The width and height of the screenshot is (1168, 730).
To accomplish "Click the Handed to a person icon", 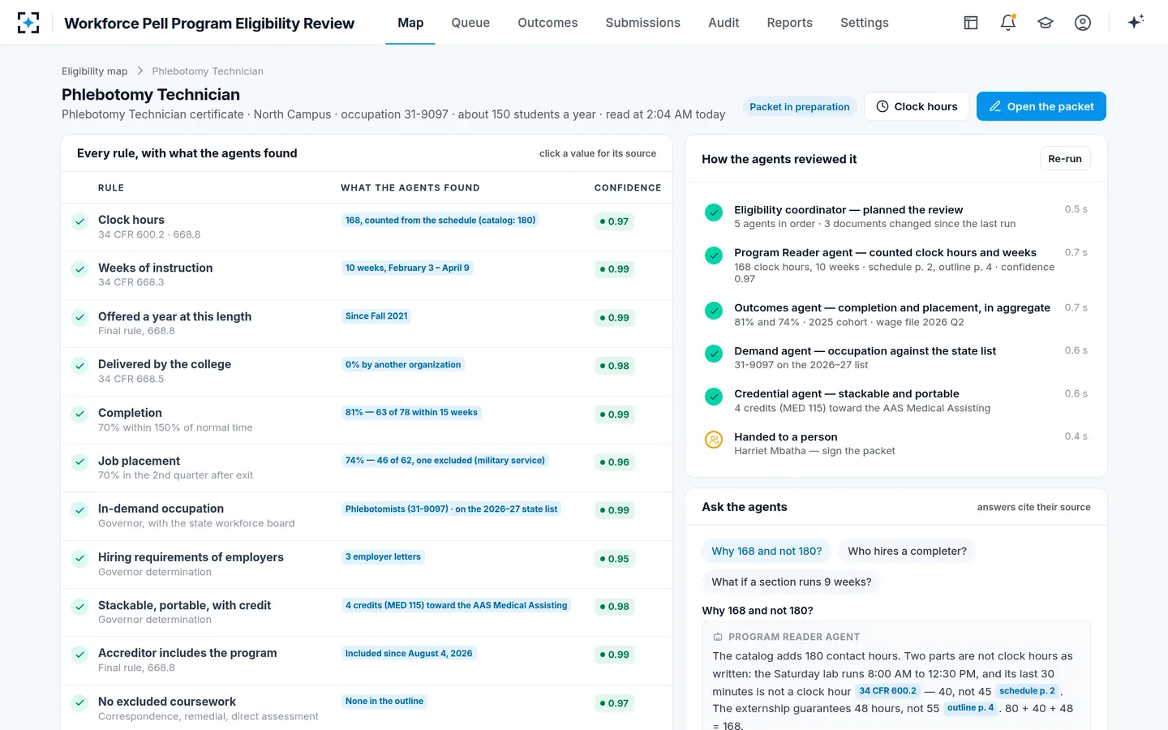I will click(x=714, y=440).
